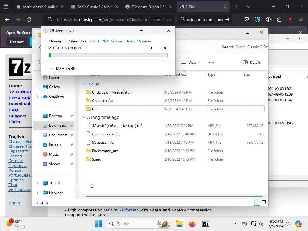Open LZMA SDK link on 7-Zip site
308x231 pixels.
click(20, 98)
